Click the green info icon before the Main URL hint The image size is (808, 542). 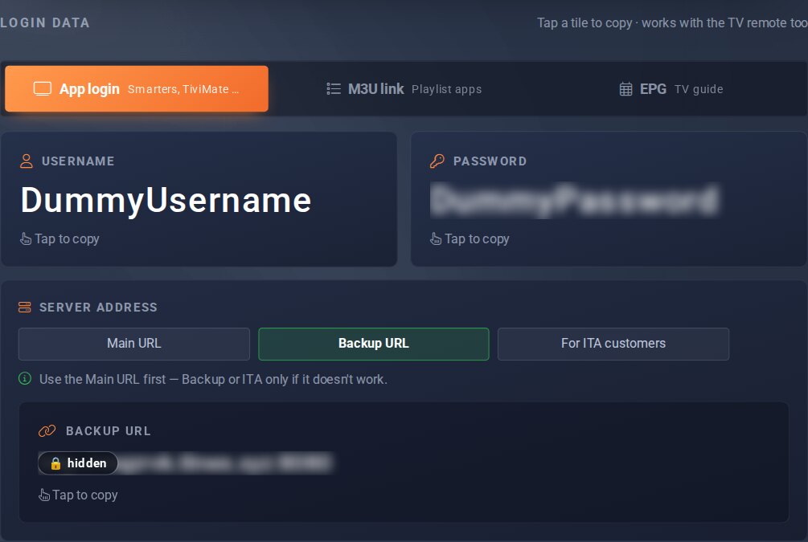[25, 379]
